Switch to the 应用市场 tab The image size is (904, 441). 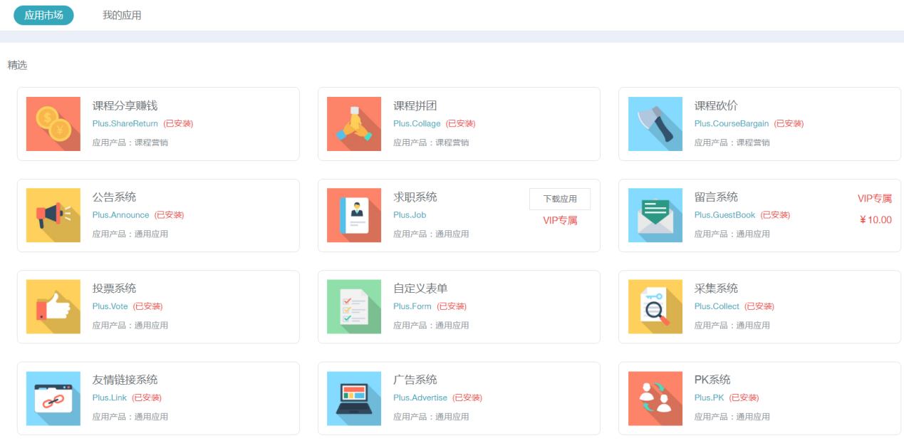point(43,15)
